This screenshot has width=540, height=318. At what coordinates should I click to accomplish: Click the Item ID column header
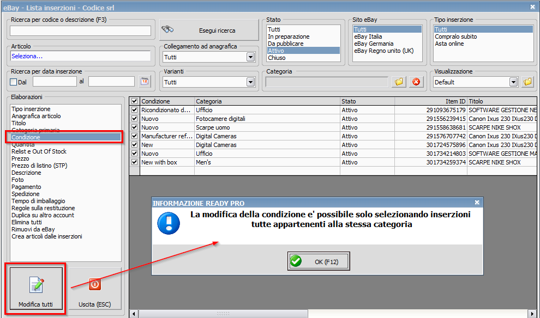(430, 101)
